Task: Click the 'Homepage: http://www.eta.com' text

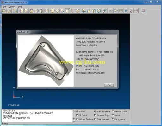Action: point(90,73)
